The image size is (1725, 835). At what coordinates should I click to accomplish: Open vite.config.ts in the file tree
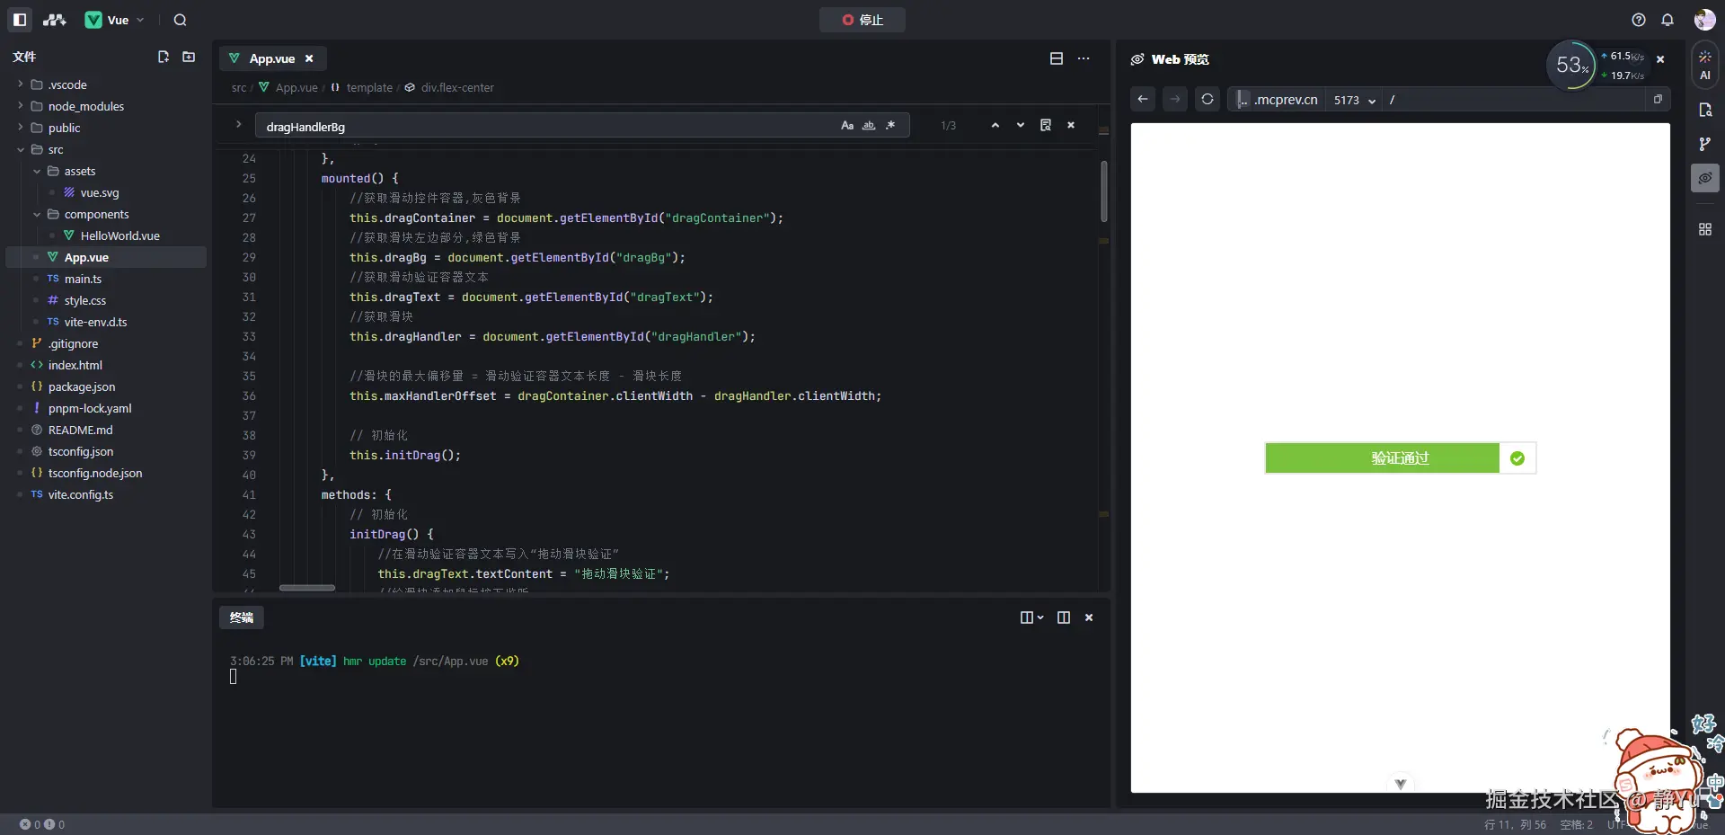click(x=80, y=494)
